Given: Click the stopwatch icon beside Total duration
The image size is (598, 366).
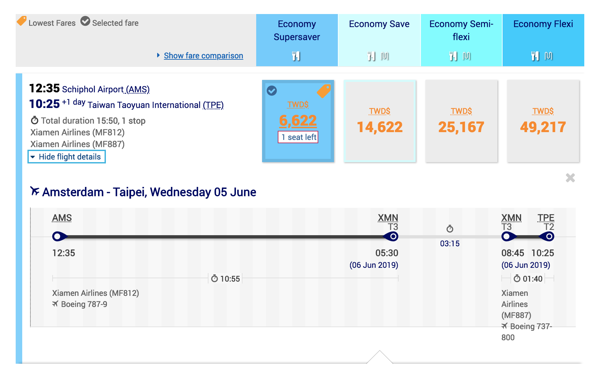Looking at the screenshot, I should click(x=35, y=120).
